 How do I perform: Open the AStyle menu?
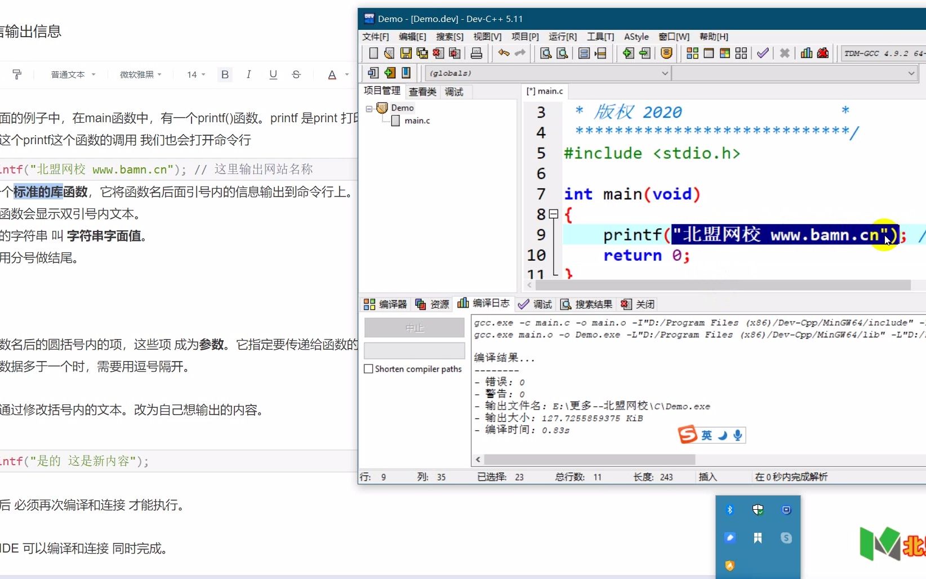click(636, 37)
